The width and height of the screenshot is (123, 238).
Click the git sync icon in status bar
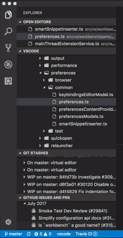(29, 234)
